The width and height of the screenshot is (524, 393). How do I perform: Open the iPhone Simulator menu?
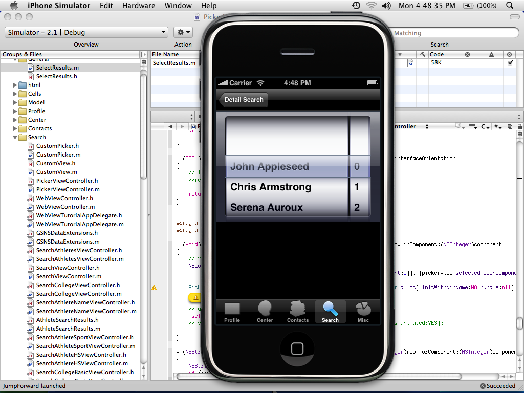pyautogui.click(x=59, y=5)
